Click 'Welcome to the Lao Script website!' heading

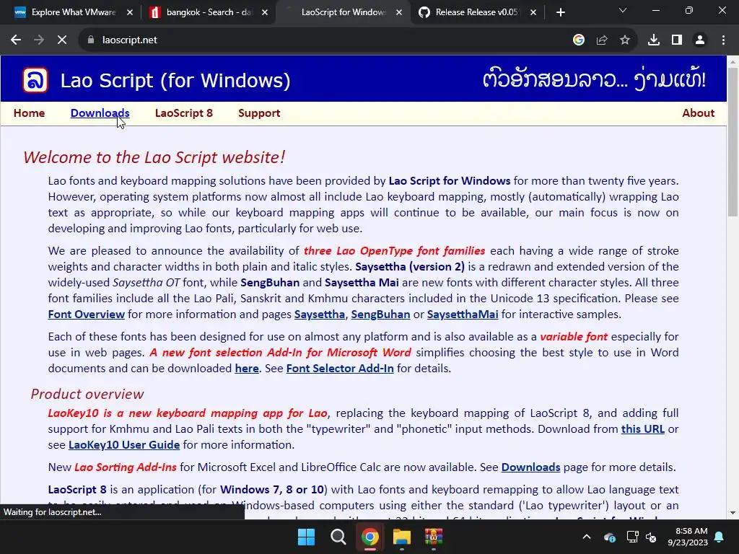click(x=154, y=157)
